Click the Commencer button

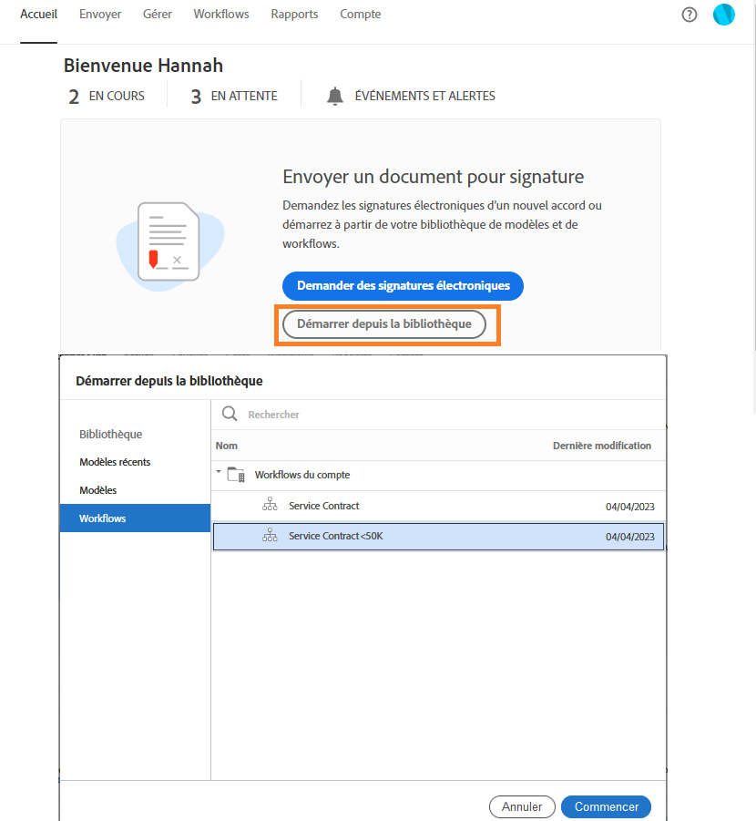607,806
